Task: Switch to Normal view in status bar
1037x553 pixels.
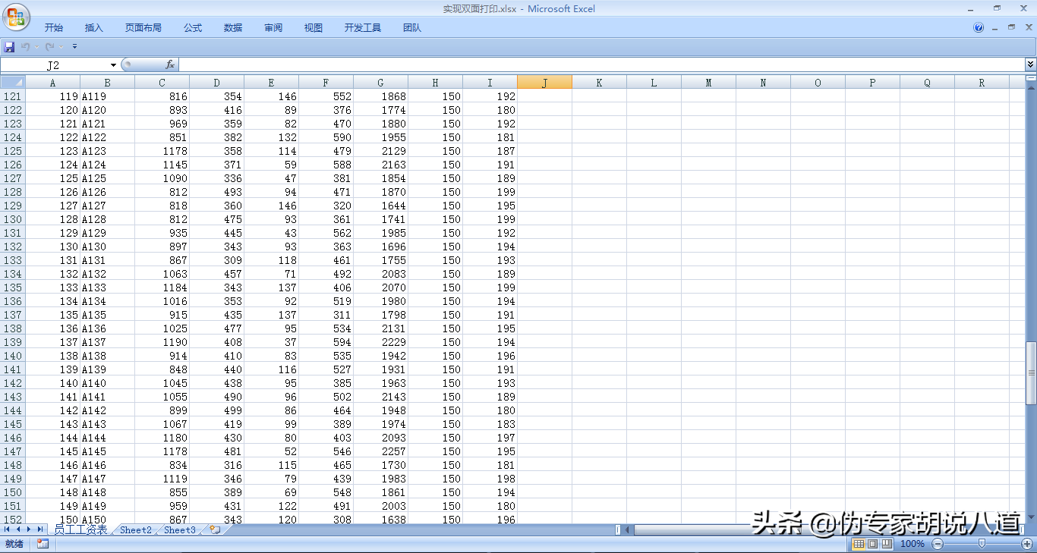Action: [859, 544]
